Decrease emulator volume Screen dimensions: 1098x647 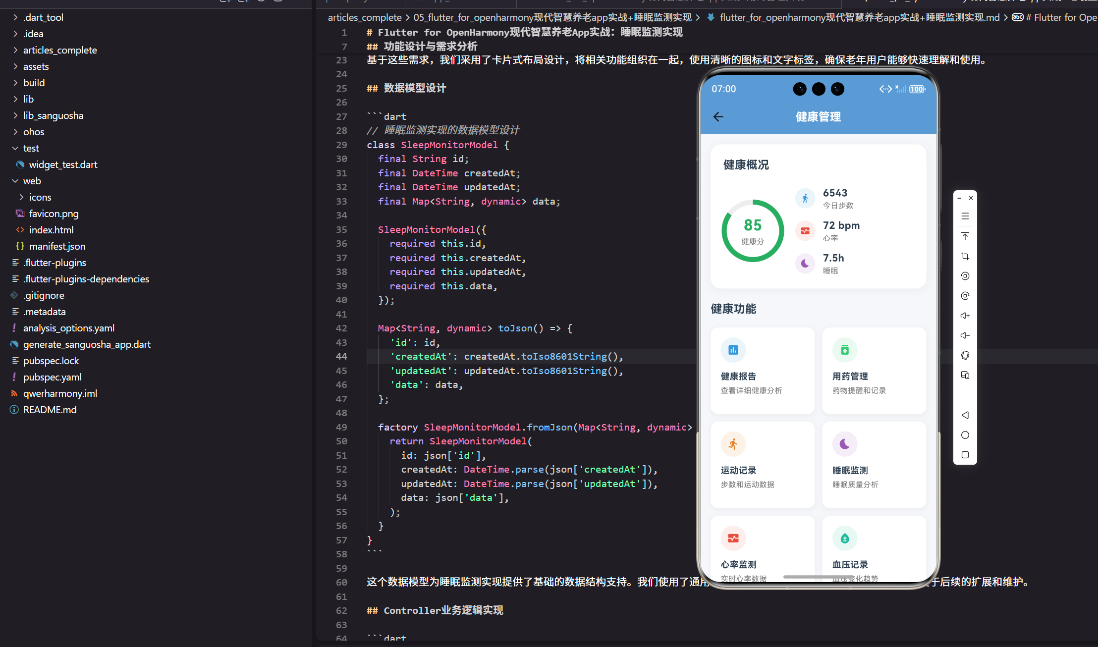pos(965,335)
